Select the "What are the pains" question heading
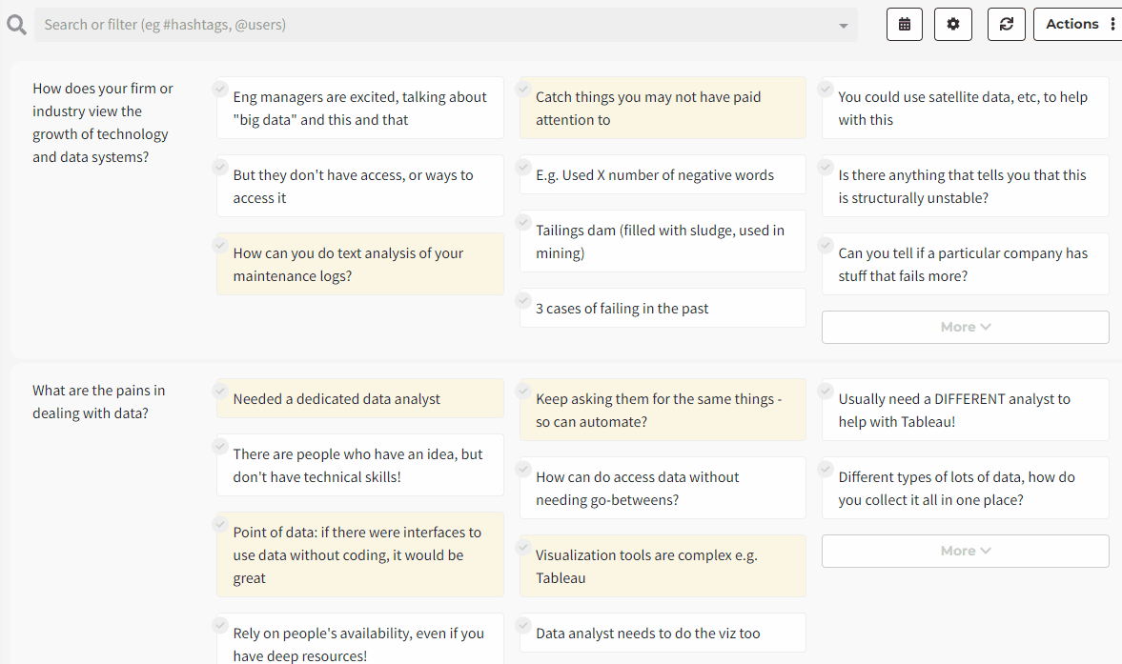Screen dimensions: 1122x664 (98, 401)
